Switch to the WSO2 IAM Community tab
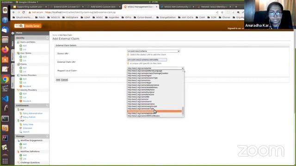 pos(178,7)
